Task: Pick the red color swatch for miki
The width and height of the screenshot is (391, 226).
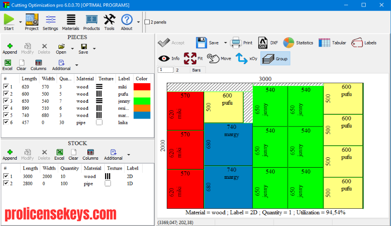Action: [142, 86]
